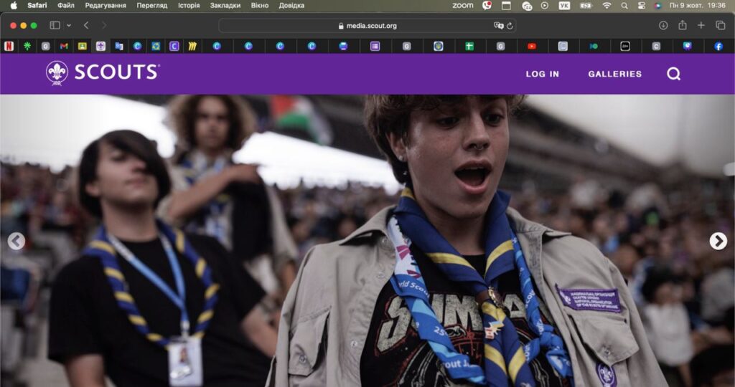
Task: Click the search magnifier in the Scouts header
Action: click(673, 74)
